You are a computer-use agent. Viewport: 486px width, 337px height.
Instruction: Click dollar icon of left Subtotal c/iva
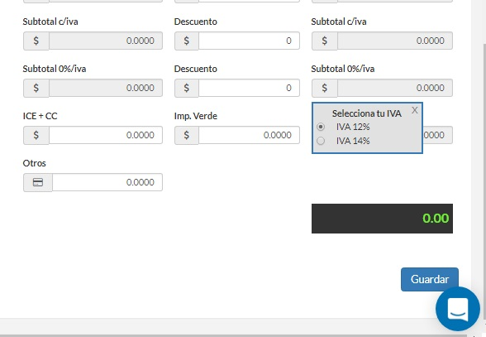[x=36, y=41]
